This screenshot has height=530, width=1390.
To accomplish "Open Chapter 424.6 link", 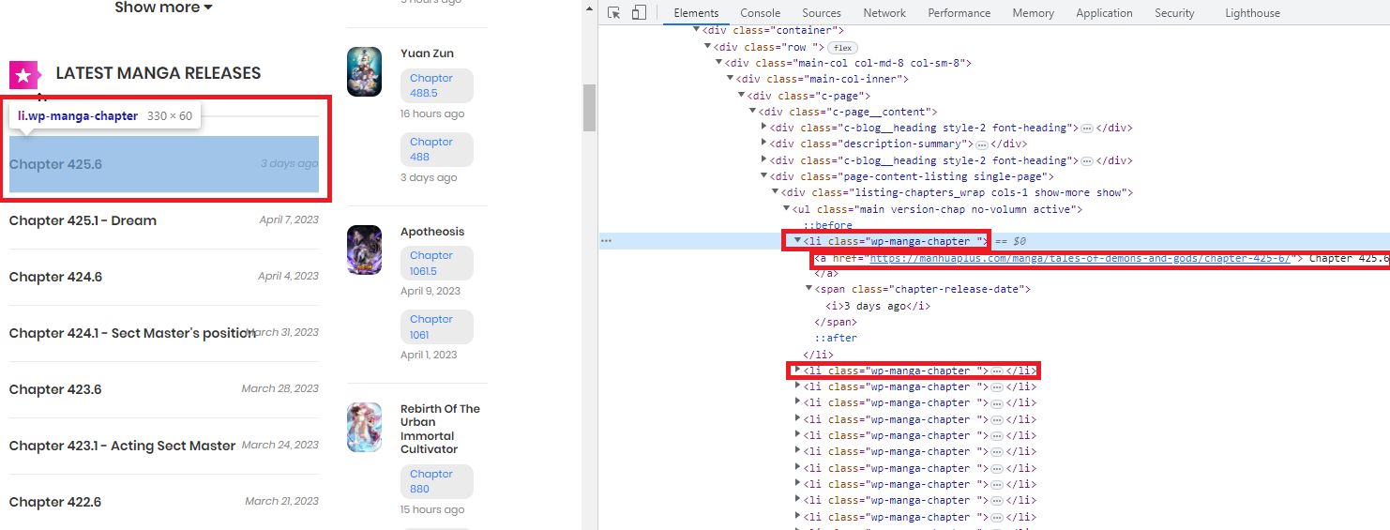I will coord(55,277).
